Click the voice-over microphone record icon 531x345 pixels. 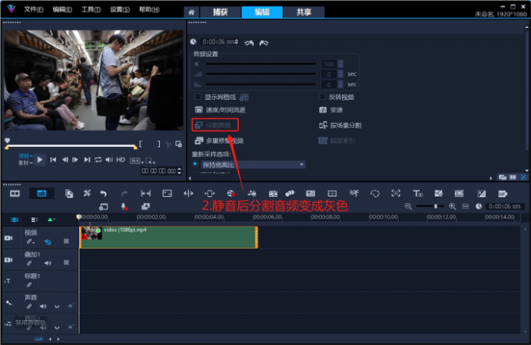pos(124,207)
